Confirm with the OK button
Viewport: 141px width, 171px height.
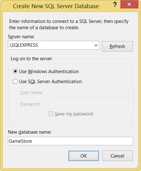pyautogui.click(x=84, y=156)
